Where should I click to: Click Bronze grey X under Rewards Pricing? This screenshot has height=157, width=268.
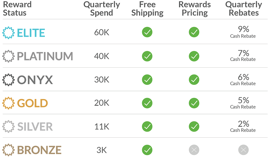pyautogui.click(x=194, y=150)
